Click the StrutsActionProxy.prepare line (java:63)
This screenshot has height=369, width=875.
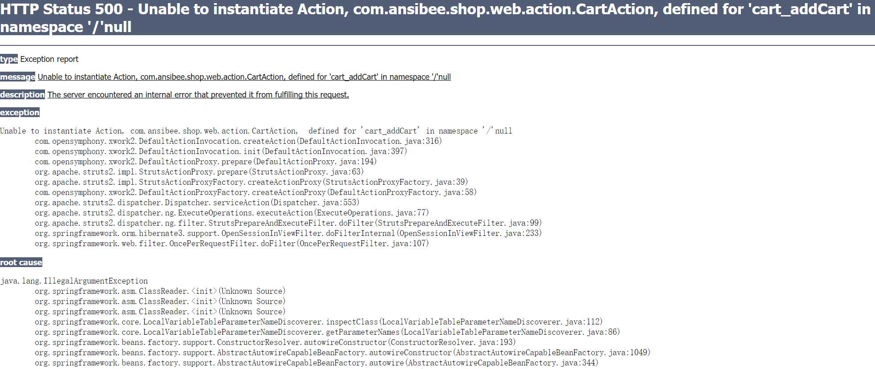pos(199,172)
